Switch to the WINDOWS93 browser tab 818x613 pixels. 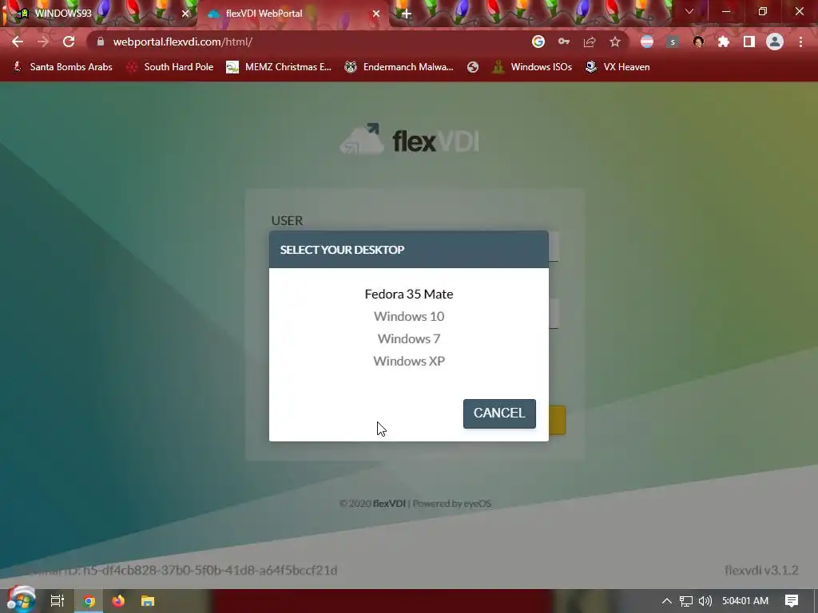pos(99,14)
